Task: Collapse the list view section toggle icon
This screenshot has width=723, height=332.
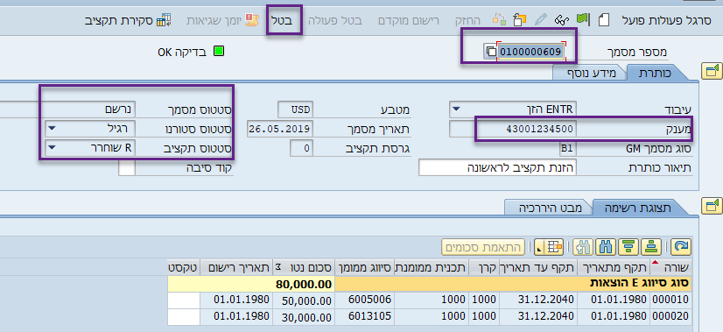Action: tap(711, 206)
